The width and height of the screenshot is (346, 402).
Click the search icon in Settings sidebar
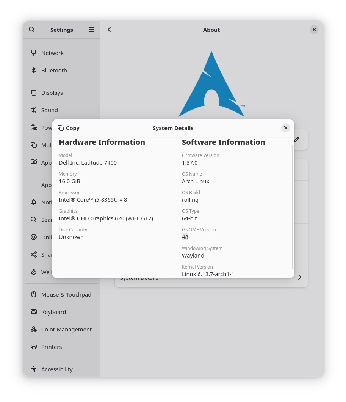[31, 30]
